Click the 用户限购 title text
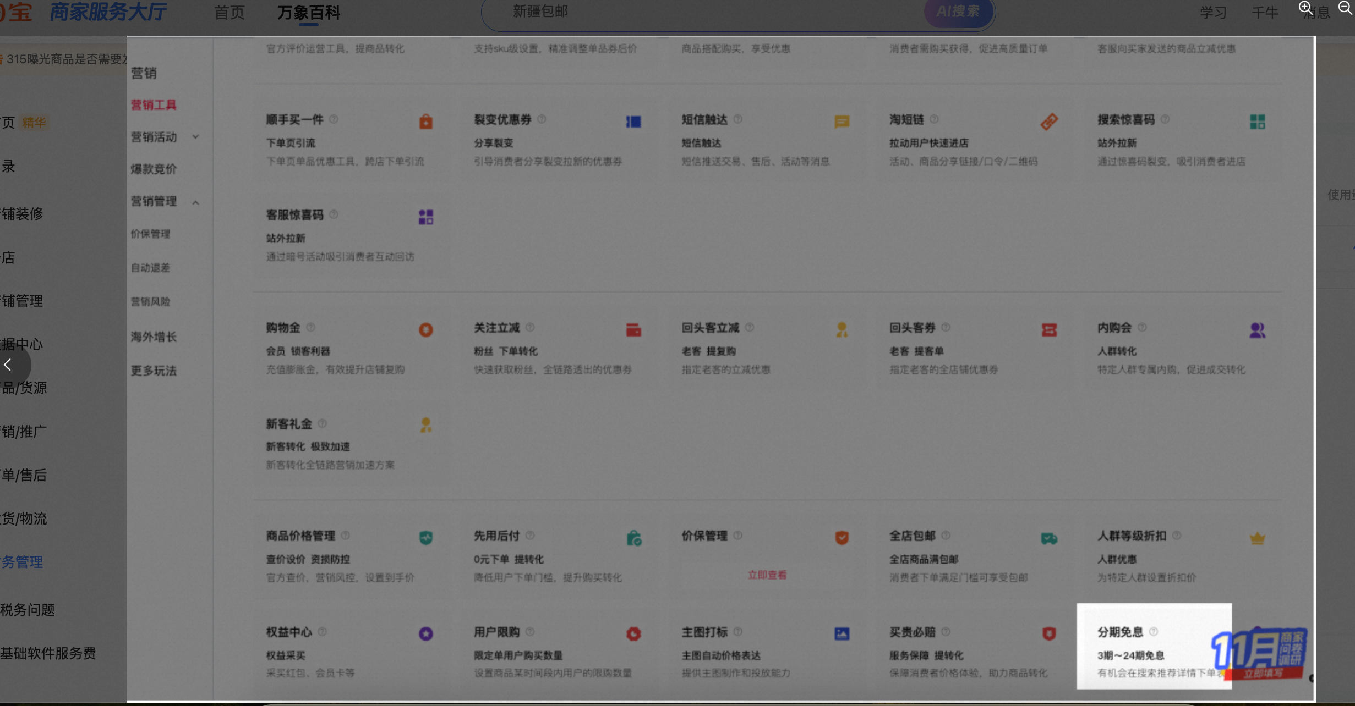This screenshot has width=1355, height=706. (497, 632)
